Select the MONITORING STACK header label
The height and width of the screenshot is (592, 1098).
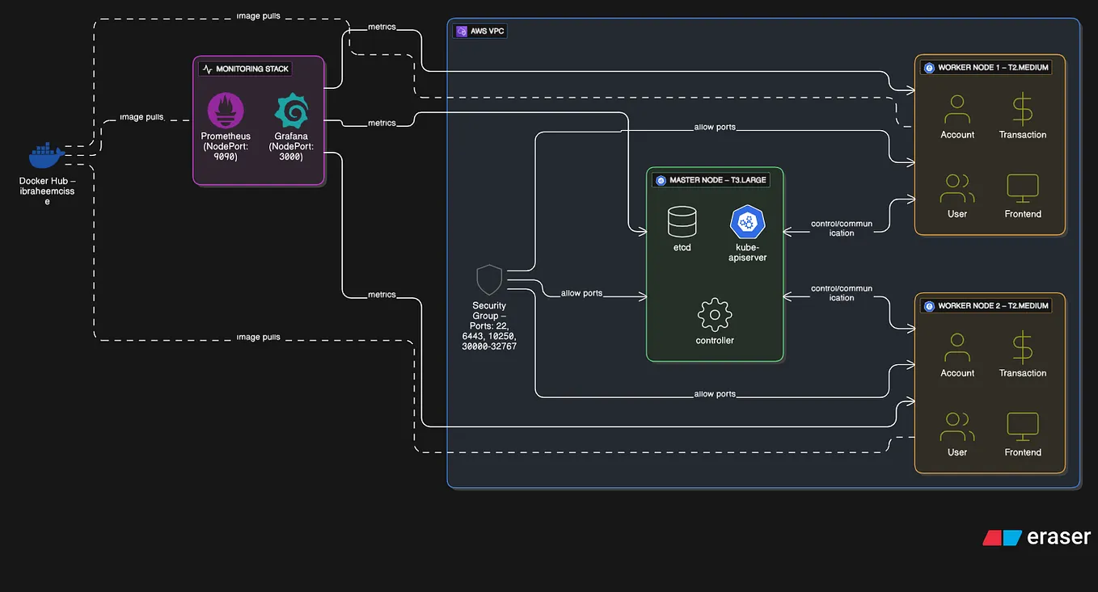(245, 69)
